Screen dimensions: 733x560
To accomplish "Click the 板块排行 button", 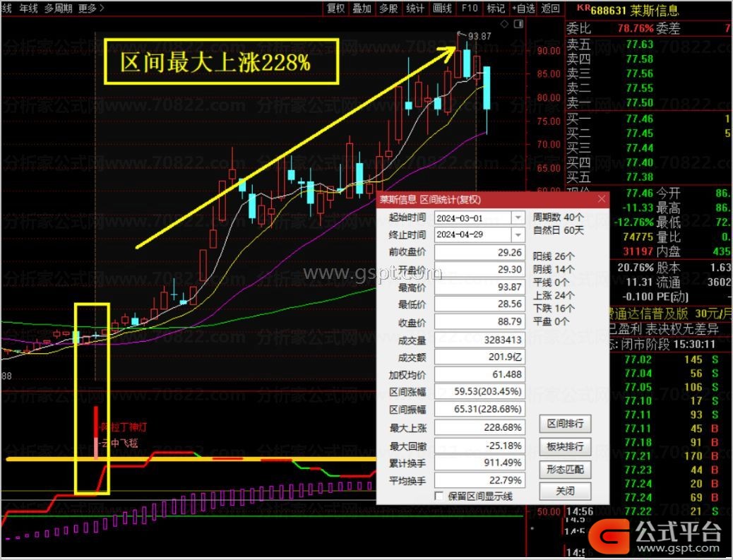I will 565,446.
